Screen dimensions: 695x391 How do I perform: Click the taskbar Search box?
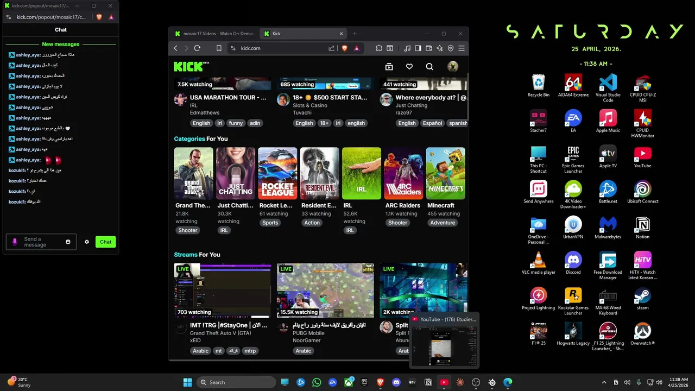click(x=236, y=382)
